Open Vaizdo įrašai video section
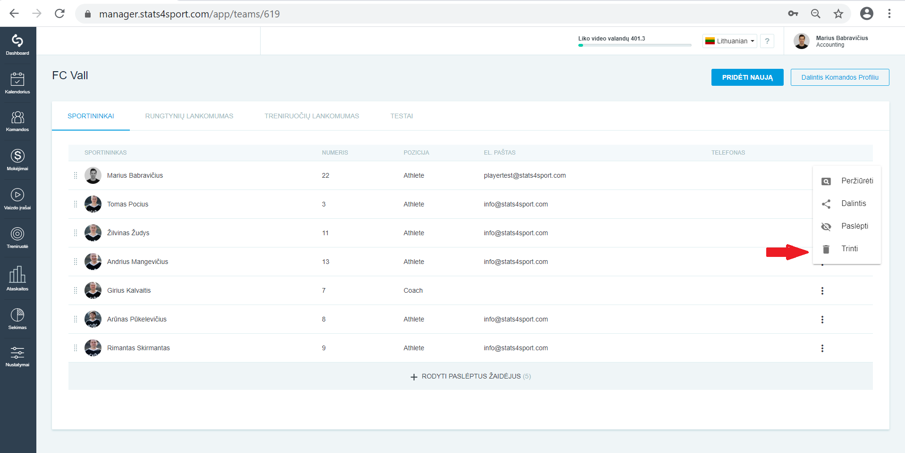The width and height of the screenshot is (905, 453). 17,199
